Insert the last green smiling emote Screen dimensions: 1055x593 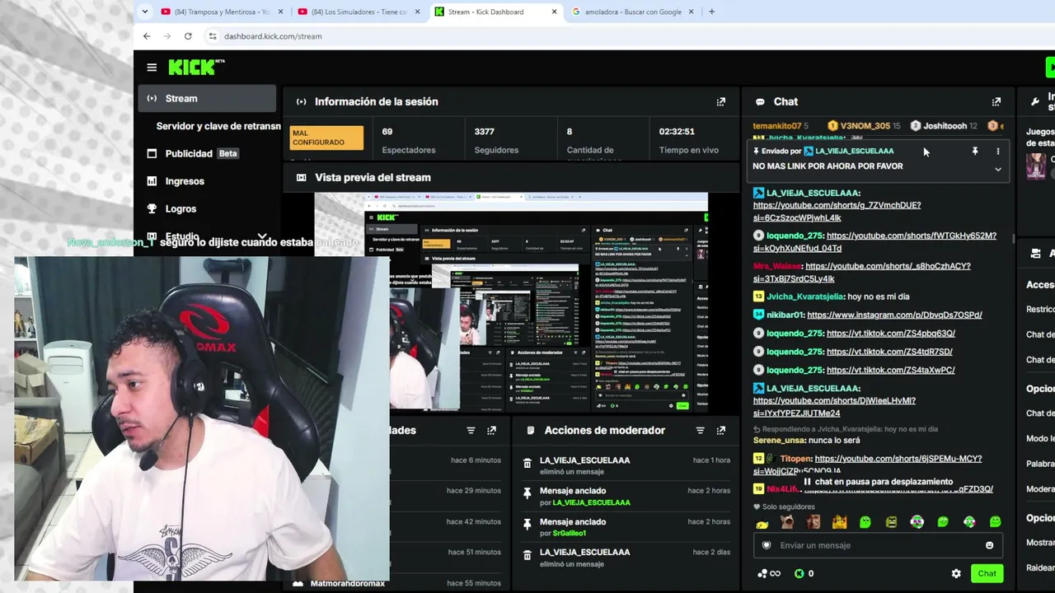995,522
